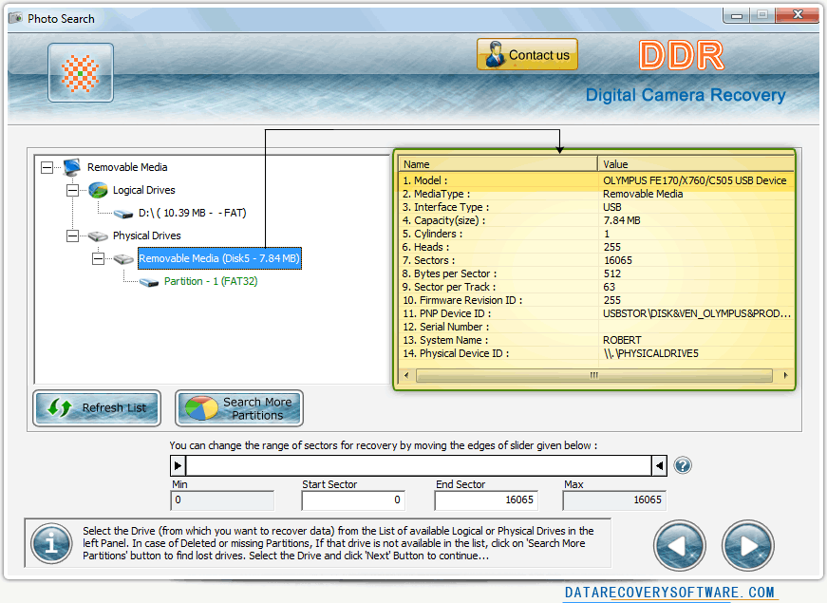This screenshot has width=827, height=603.
Task: Select the '6. Heads :' row
Action: pyautogui.click(x=596, y=248)
